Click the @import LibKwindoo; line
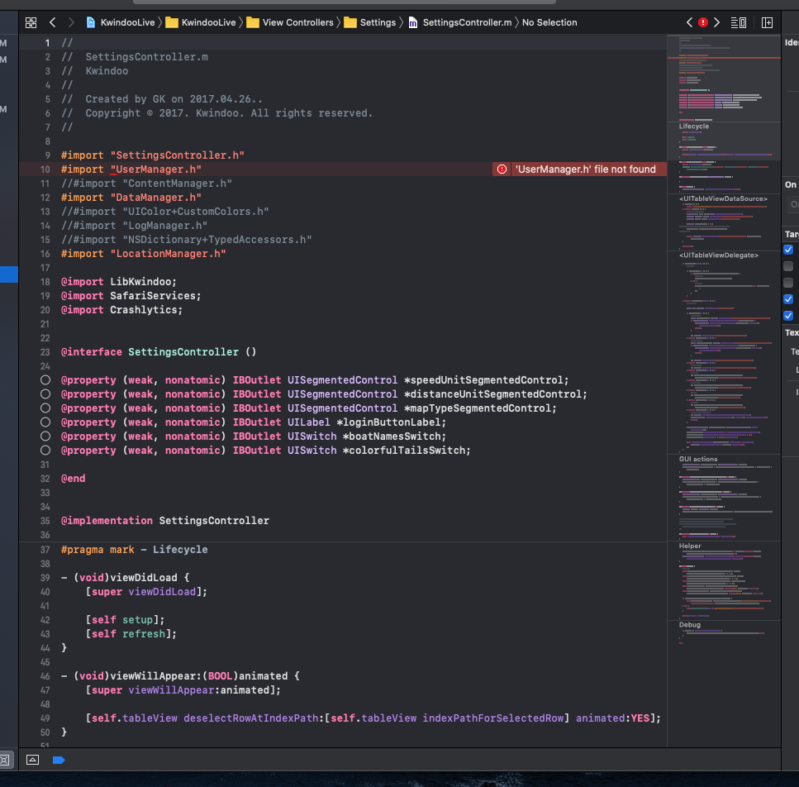The image size is (799, 787). (x=119, y=282)
